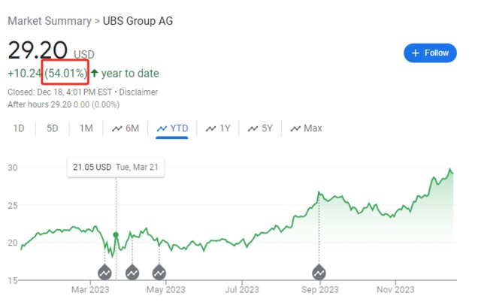Click the highlighted 54.01% change value
This screenshot has height=305, width=481.
pos(66,74)
